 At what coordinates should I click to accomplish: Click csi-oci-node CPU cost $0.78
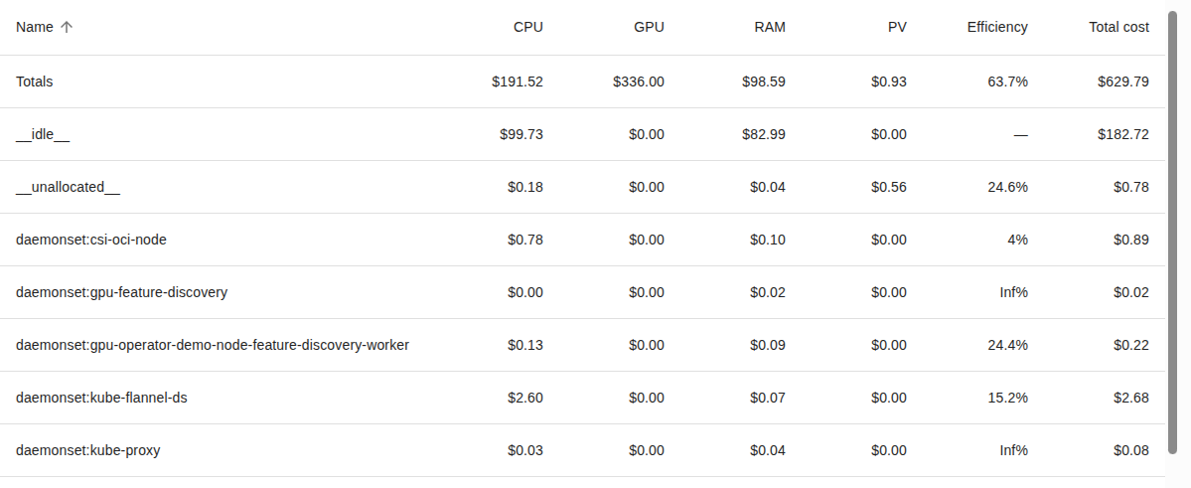tap(525, 240)
